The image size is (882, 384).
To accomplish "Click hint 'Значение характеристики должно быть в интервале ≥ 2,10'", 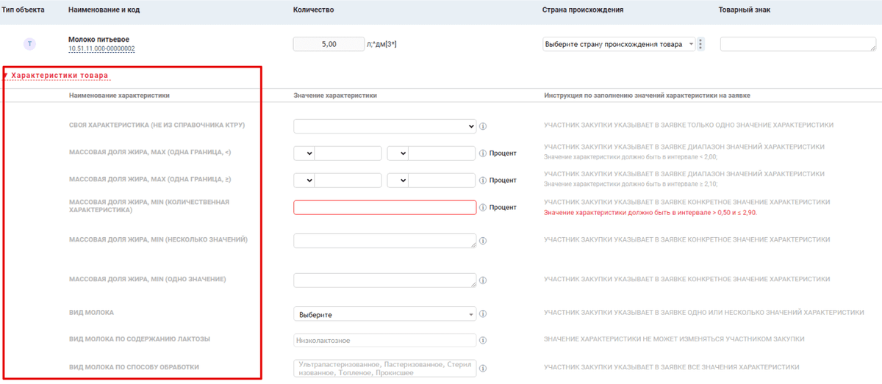I will pyautogui.click(x=631, y=183).
